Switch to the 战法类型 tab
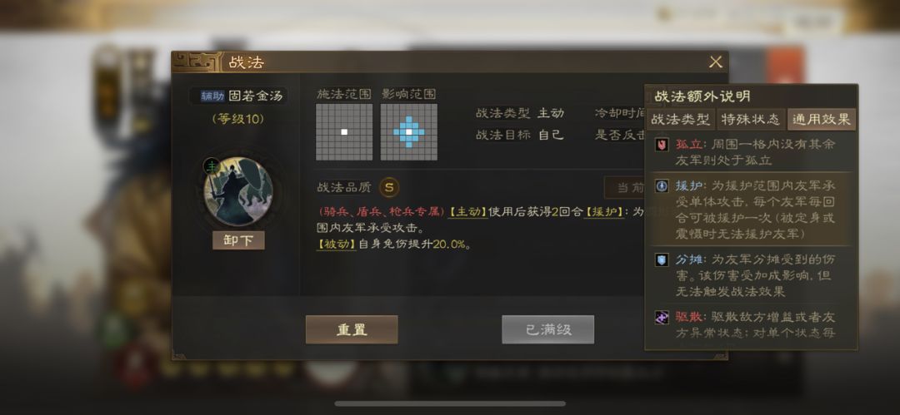This screenshot has height=415, width=900. [x=682, y=119]
